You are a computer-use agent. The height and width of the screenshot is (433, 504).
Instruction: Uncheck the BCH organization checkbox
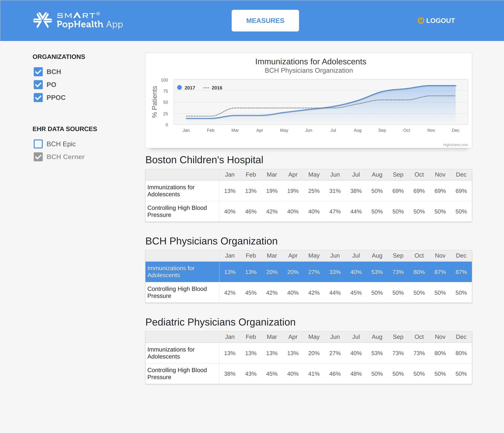pyautogui.click(x=38, y=72)
